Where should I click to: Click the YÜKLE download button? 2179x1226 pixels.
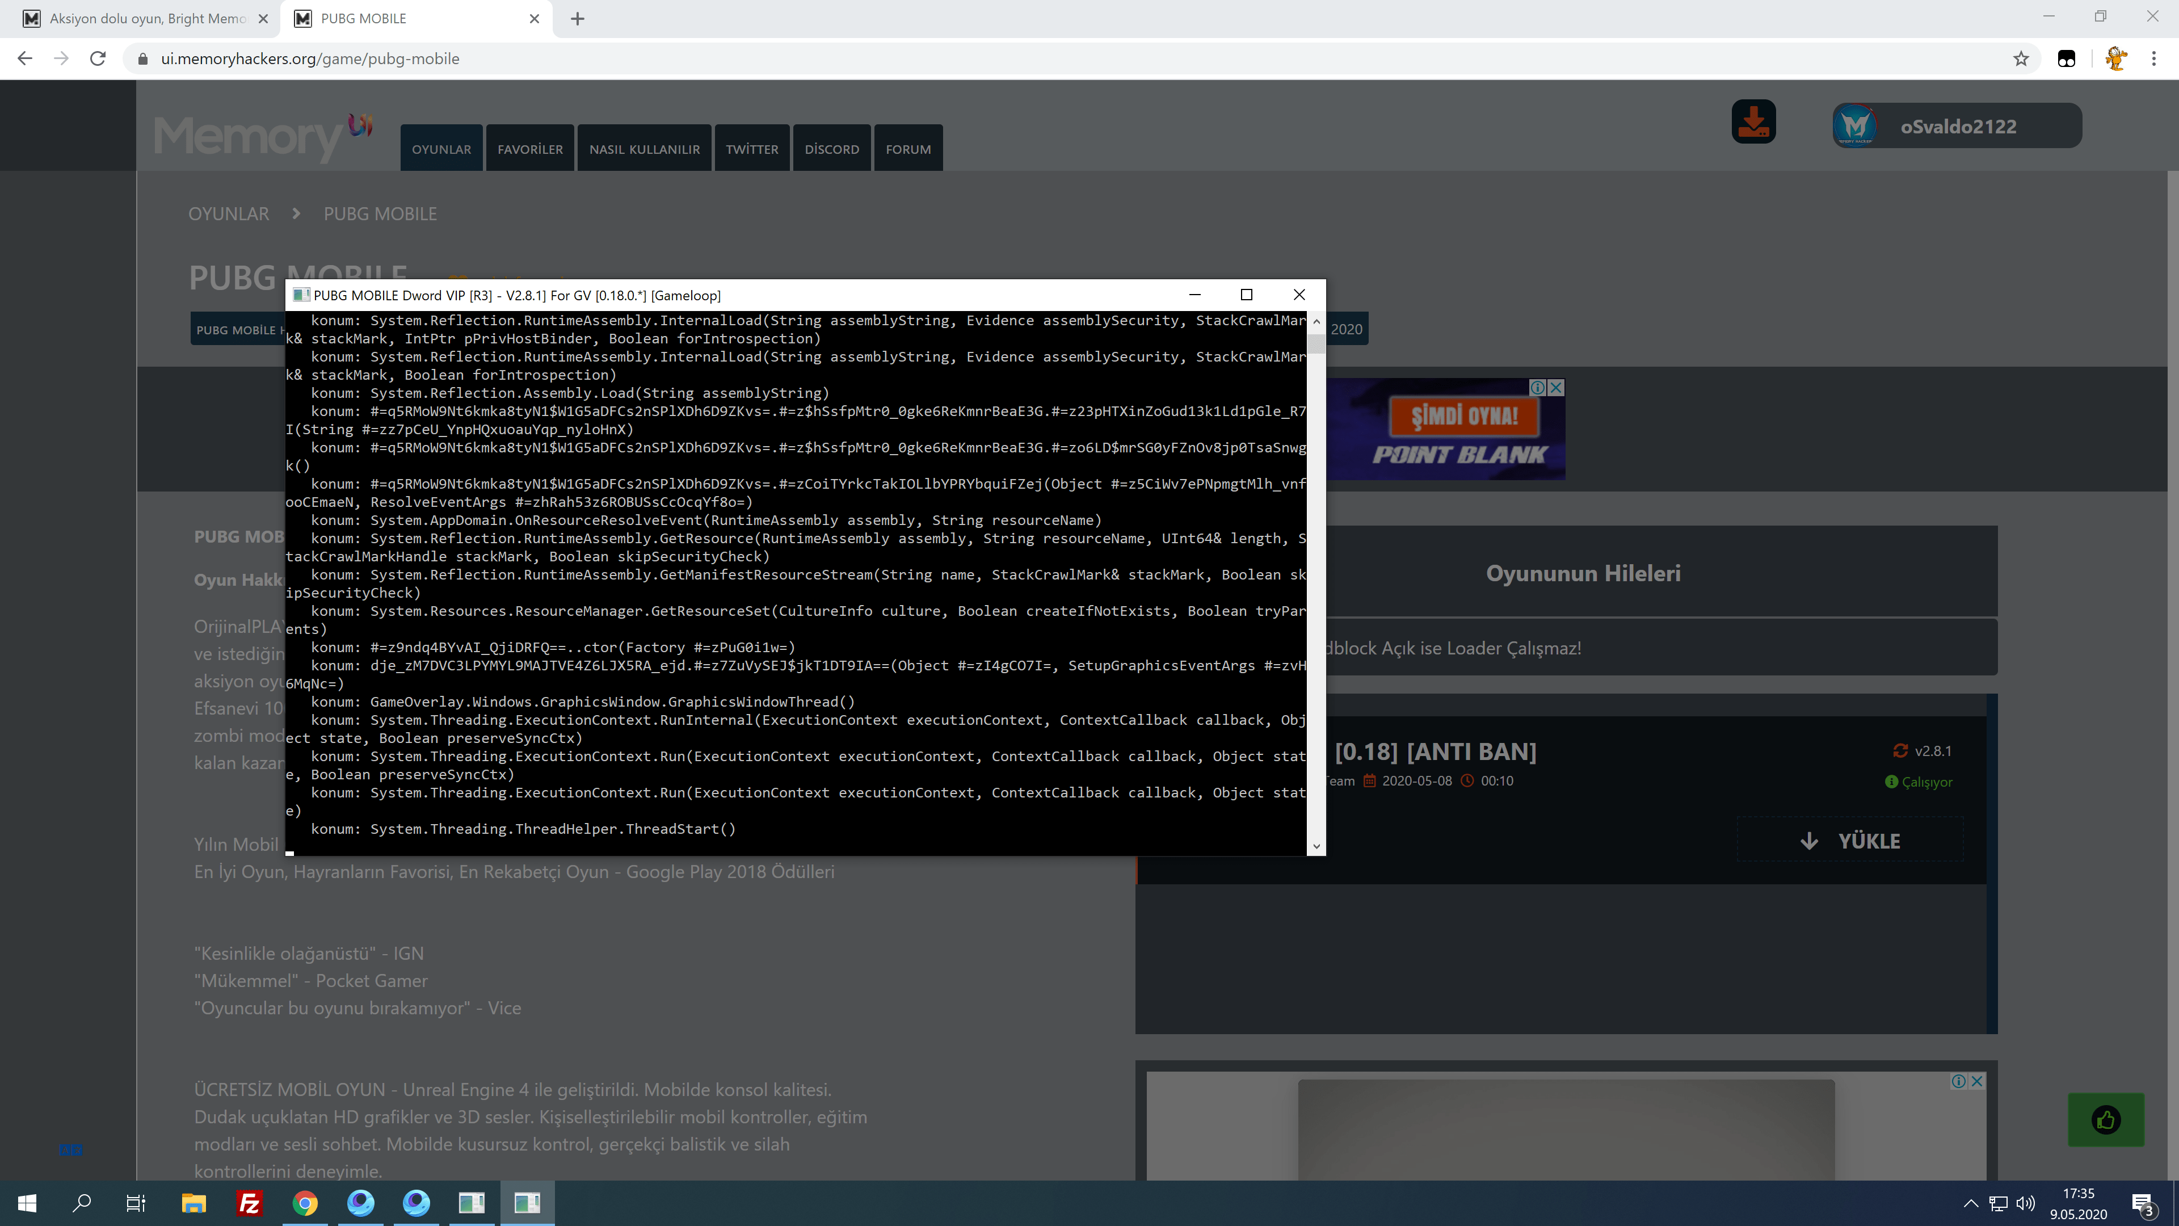(x=1851, y=840)
